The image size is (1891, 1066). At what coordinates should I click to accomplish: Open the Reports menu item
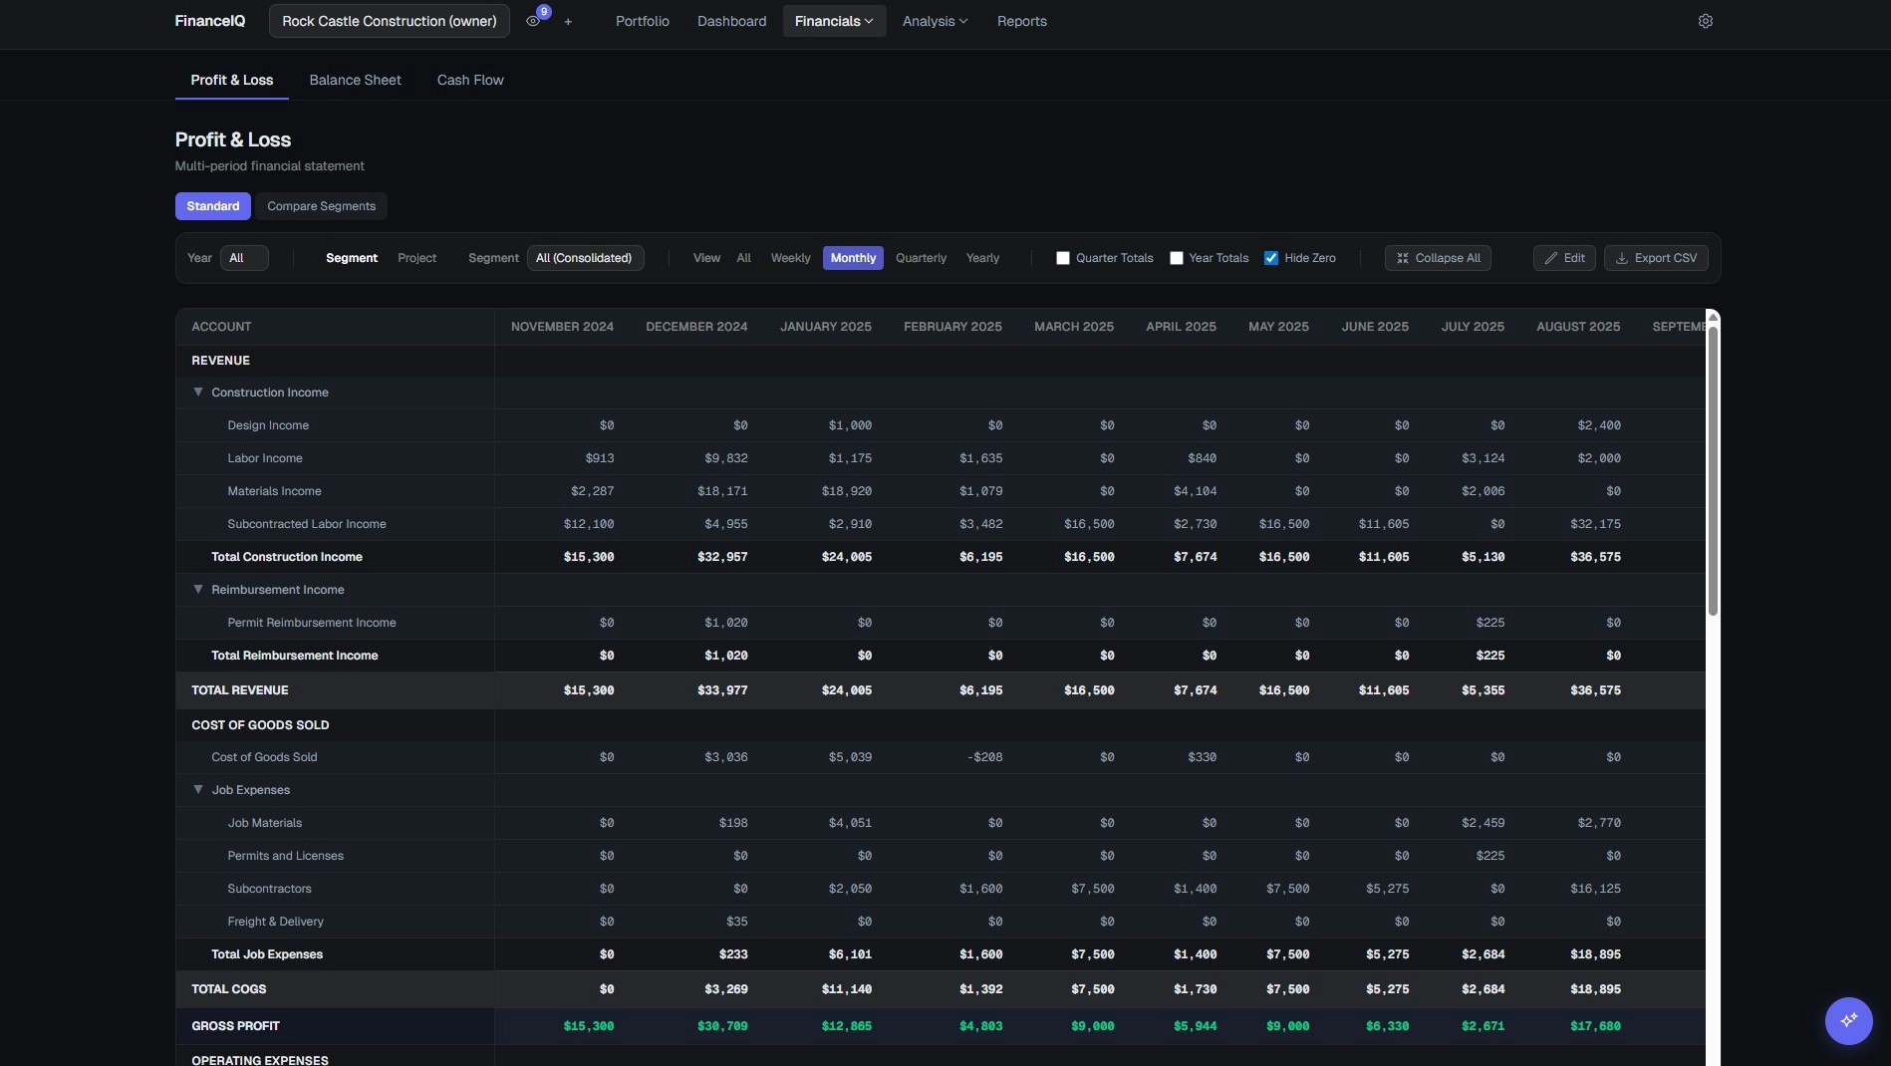click(1021, 20)
